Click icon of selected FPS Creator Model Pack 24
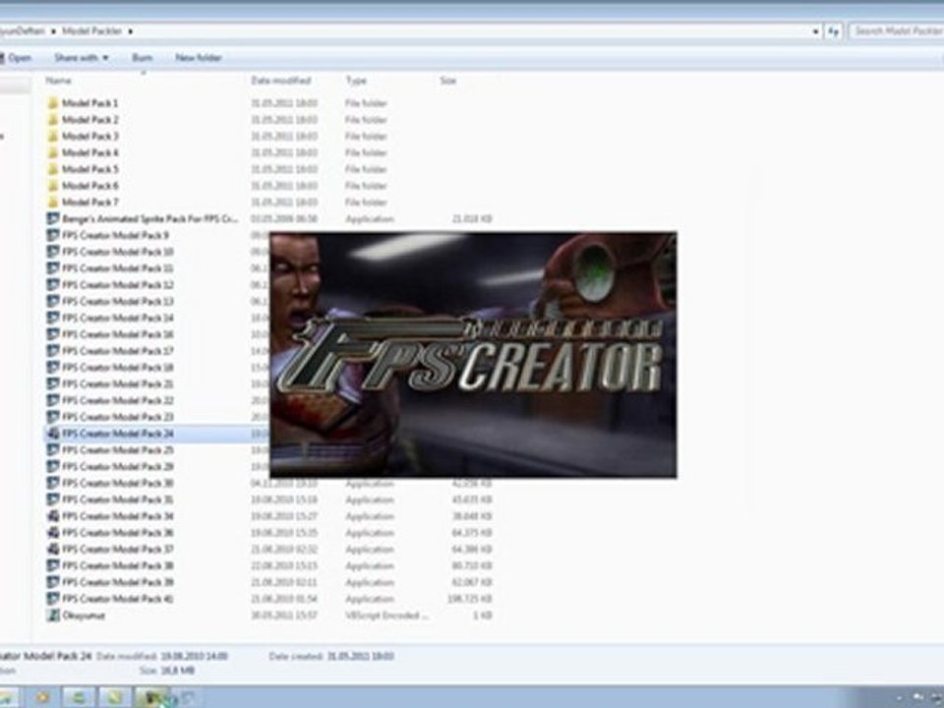The height and width of the screenshot is (708, 944). (x=53, y=434)
